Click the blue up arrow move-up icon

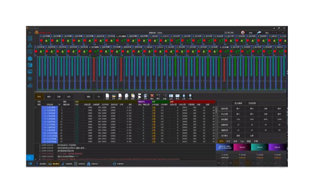(x=184, y=96)
